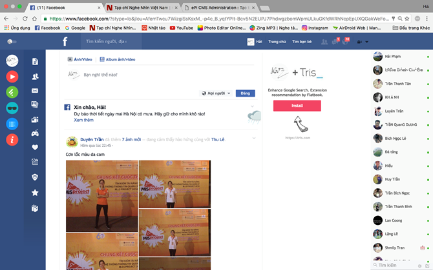The width and height of the screenshot is (433, 270).
Task: Open the profile avatar circle in the sidebar
Action: tap(12, 61)
